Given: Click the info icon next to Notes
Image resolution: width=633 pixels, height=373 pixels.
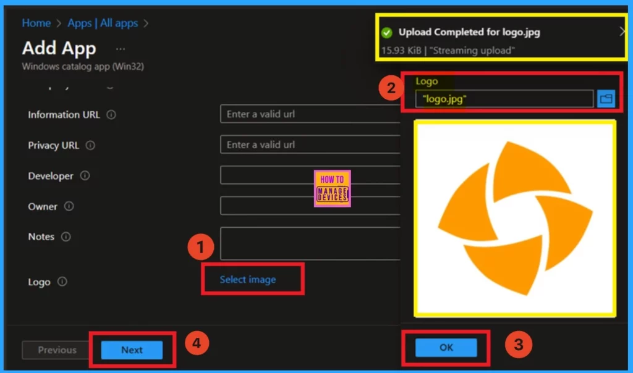Looking at the screenshot, I should pyautogui.click(x=66, y=237).
